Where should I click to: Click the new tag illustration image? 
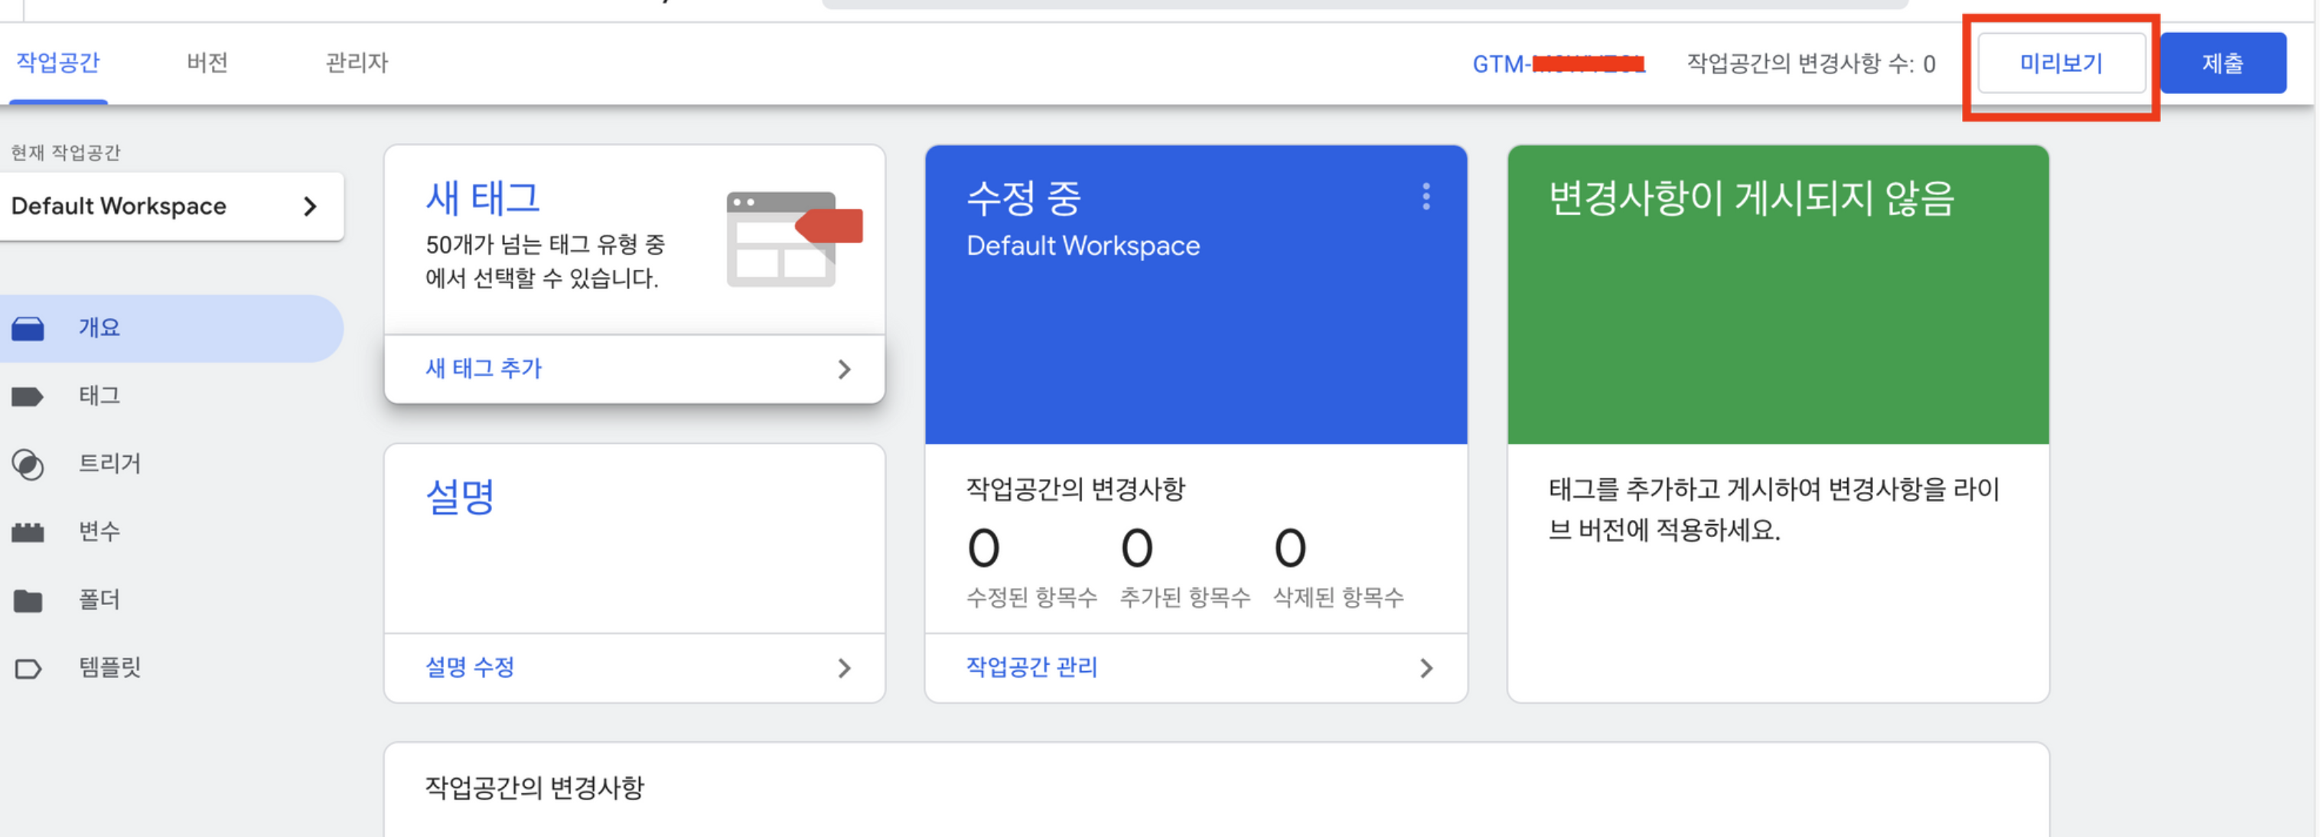click(793, 239)
